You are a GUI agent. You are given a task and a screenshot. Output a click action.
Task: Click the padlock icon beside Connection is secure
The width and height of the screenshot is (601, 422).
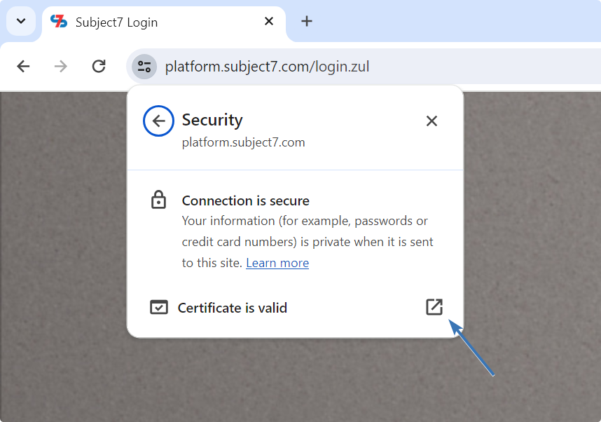159,200
